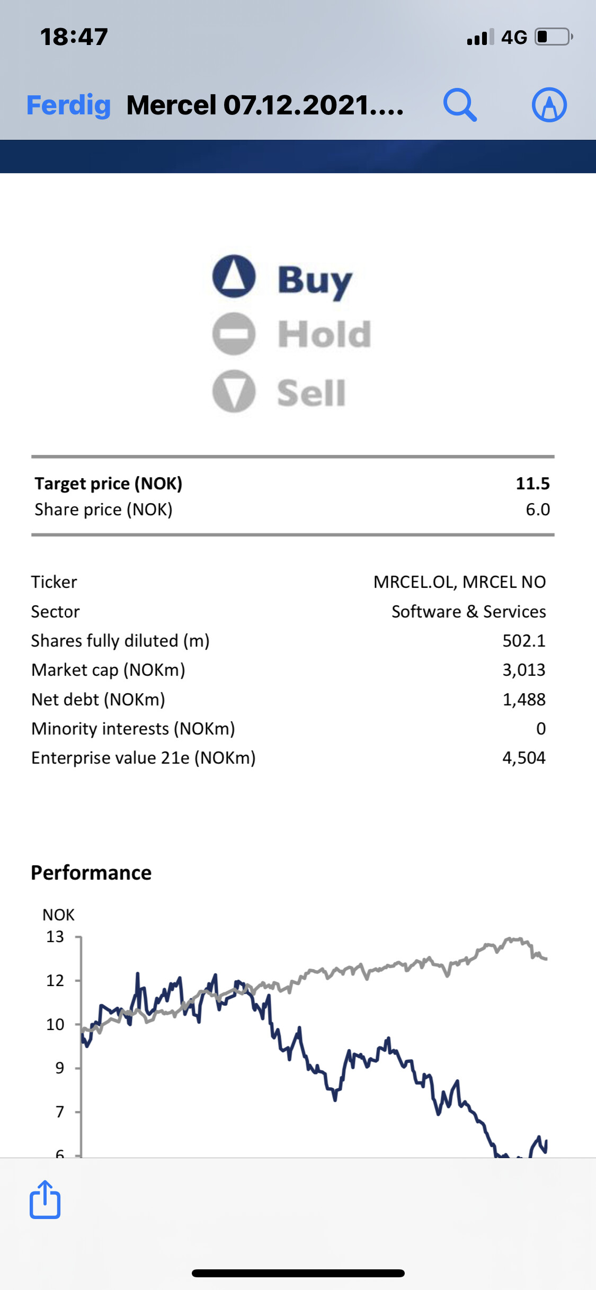596x1290 pixels.
Task: Select the Enterprise value figure 4,504
Action: coord(523,758)
